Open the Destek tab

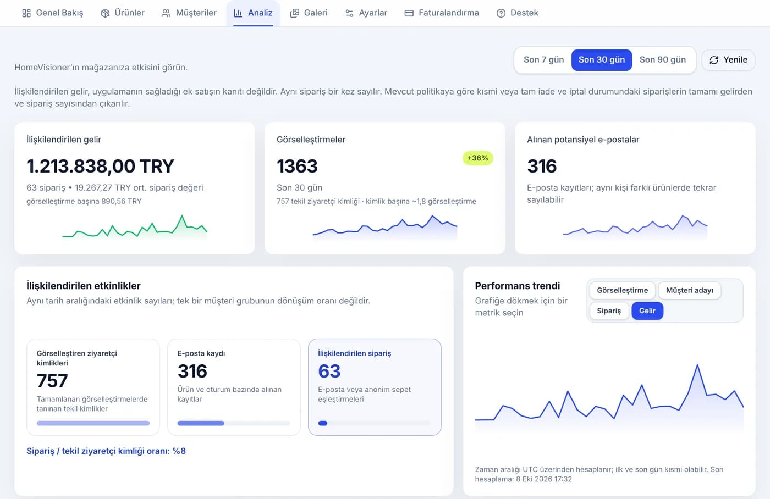[518, 13]
